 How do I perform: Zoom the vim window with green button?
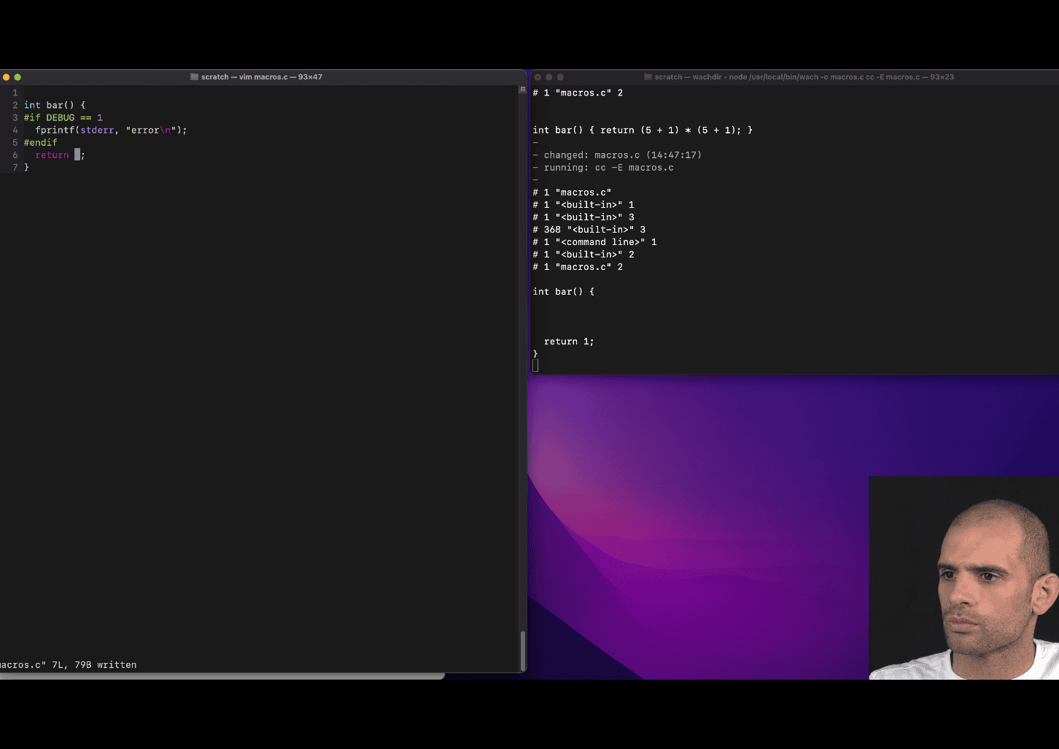[x=18, y=77]
